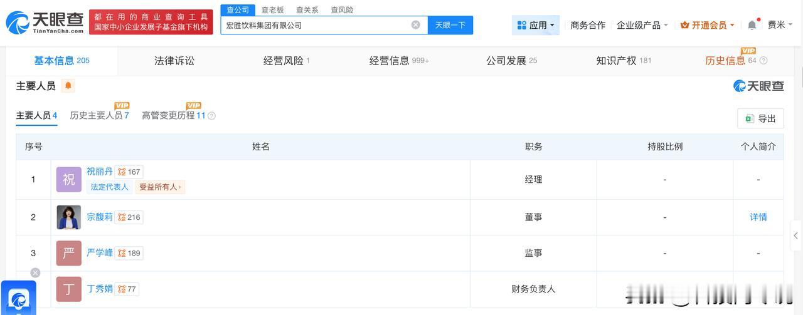
Task: Click the red promotional banner
Action: [151, 22]
